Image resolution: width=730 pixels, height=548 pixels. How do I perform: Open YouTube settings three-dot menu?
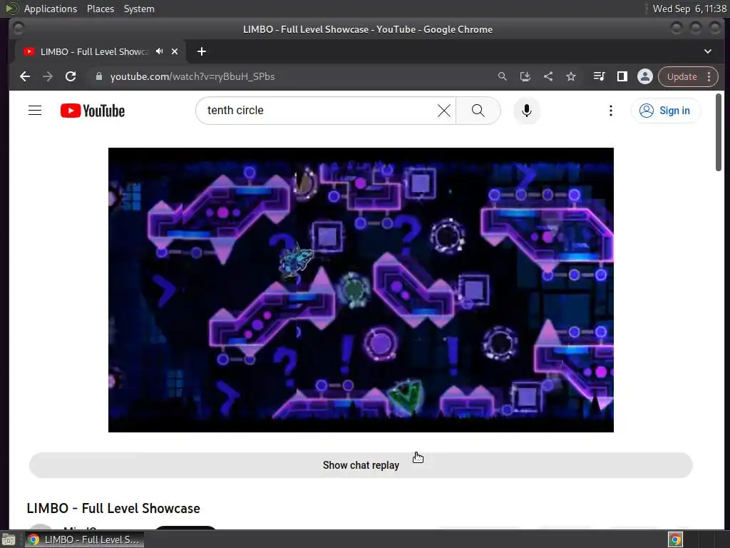pos(611,111)
